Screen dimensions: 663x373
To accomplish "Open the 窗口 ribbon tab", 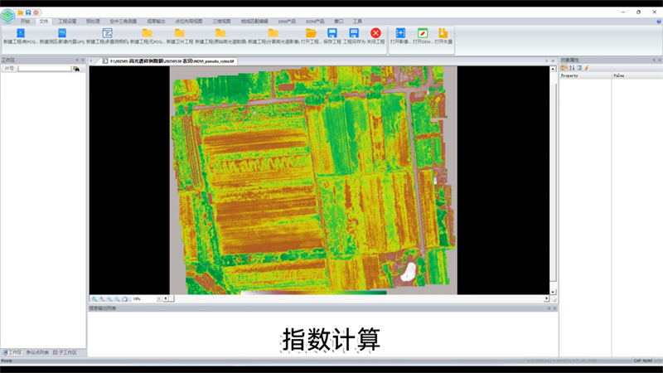I will tap(339, 22).
